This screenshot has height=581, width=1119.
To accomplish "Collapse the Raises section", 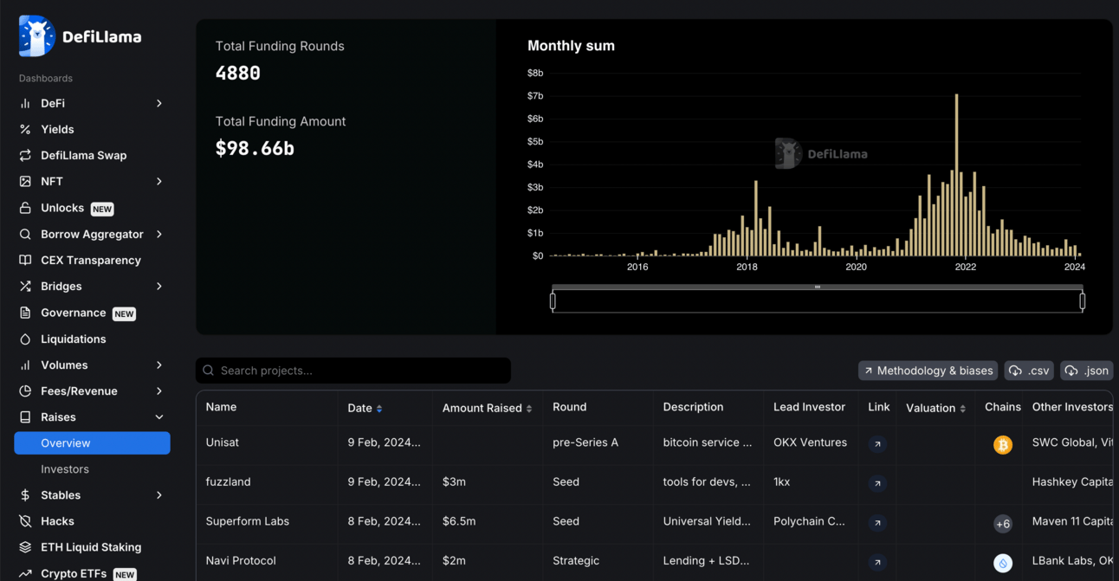I will (159, 417).
